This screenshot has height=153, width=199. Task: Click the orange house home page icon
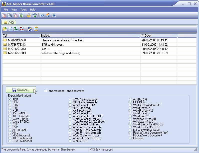(x=48, y=16)
